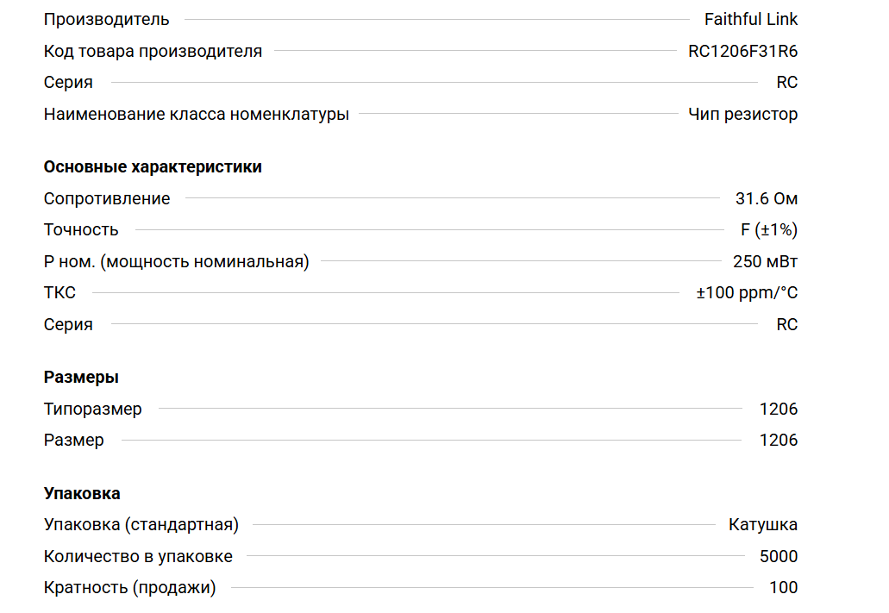Click the 5000 quantity value
This screenshot has height=613, width=889.
coord(778,556)
